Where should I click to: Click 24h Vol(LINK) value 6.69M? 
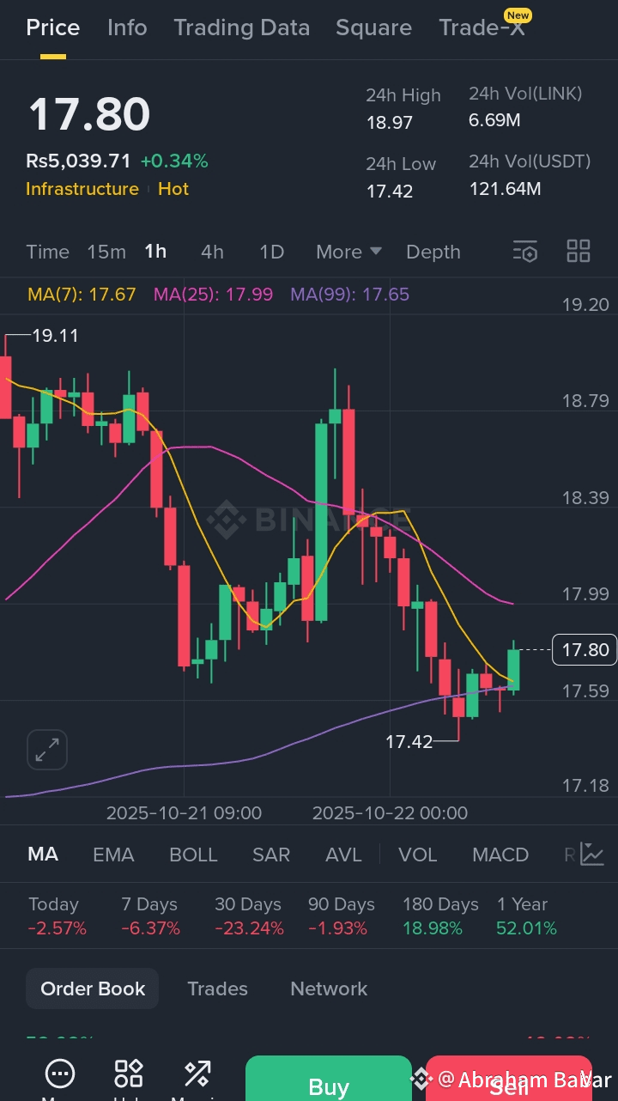coord(494,120)
